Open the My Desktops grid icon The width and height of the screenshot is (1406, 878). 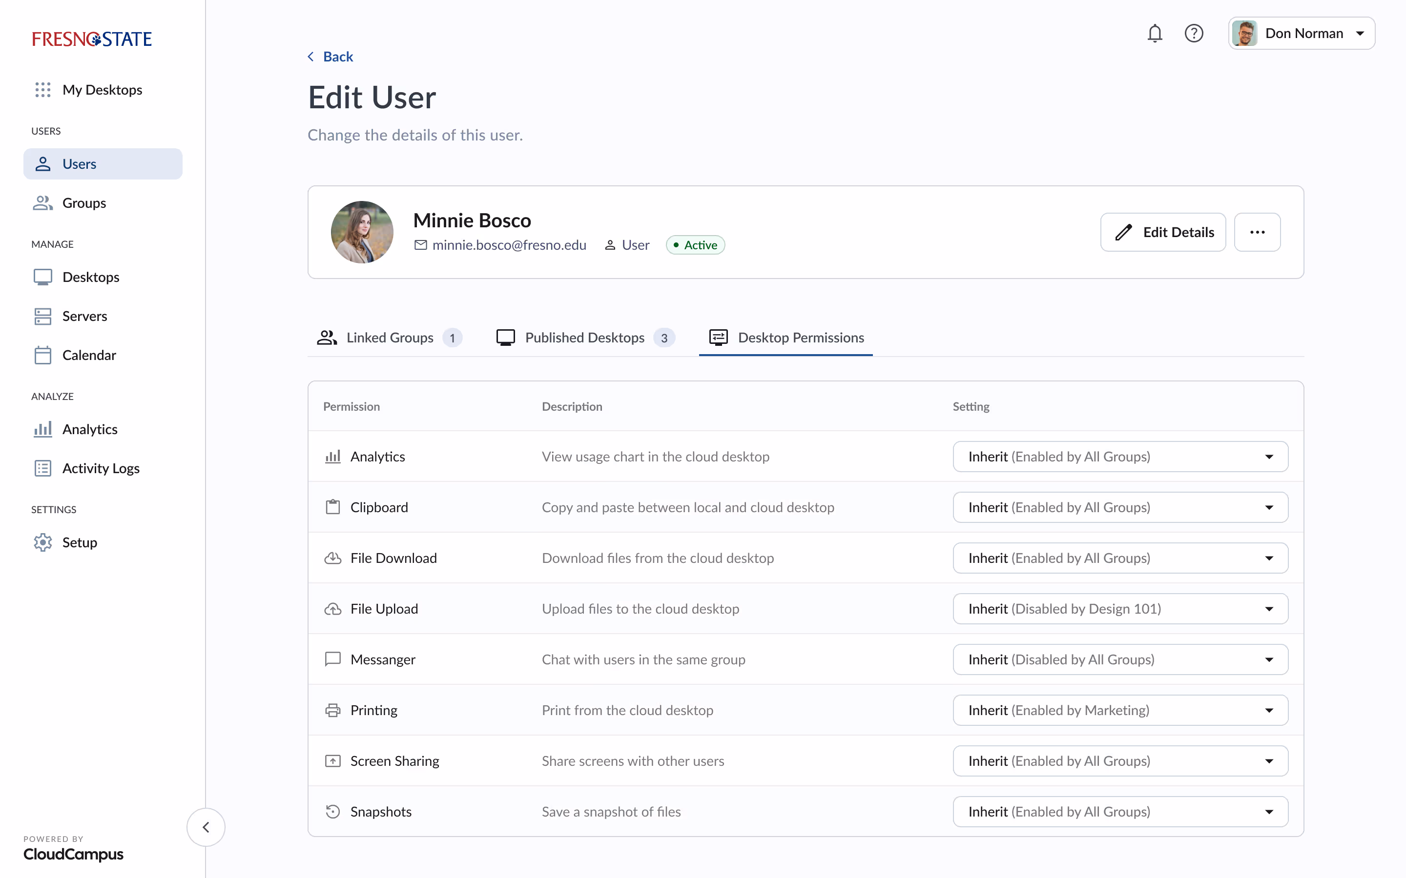[42, 89]
